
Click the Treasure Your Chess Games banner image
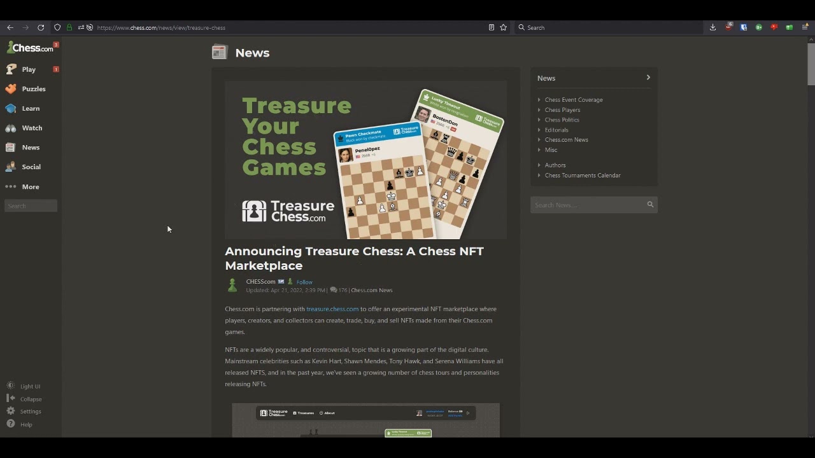point(365,160)
